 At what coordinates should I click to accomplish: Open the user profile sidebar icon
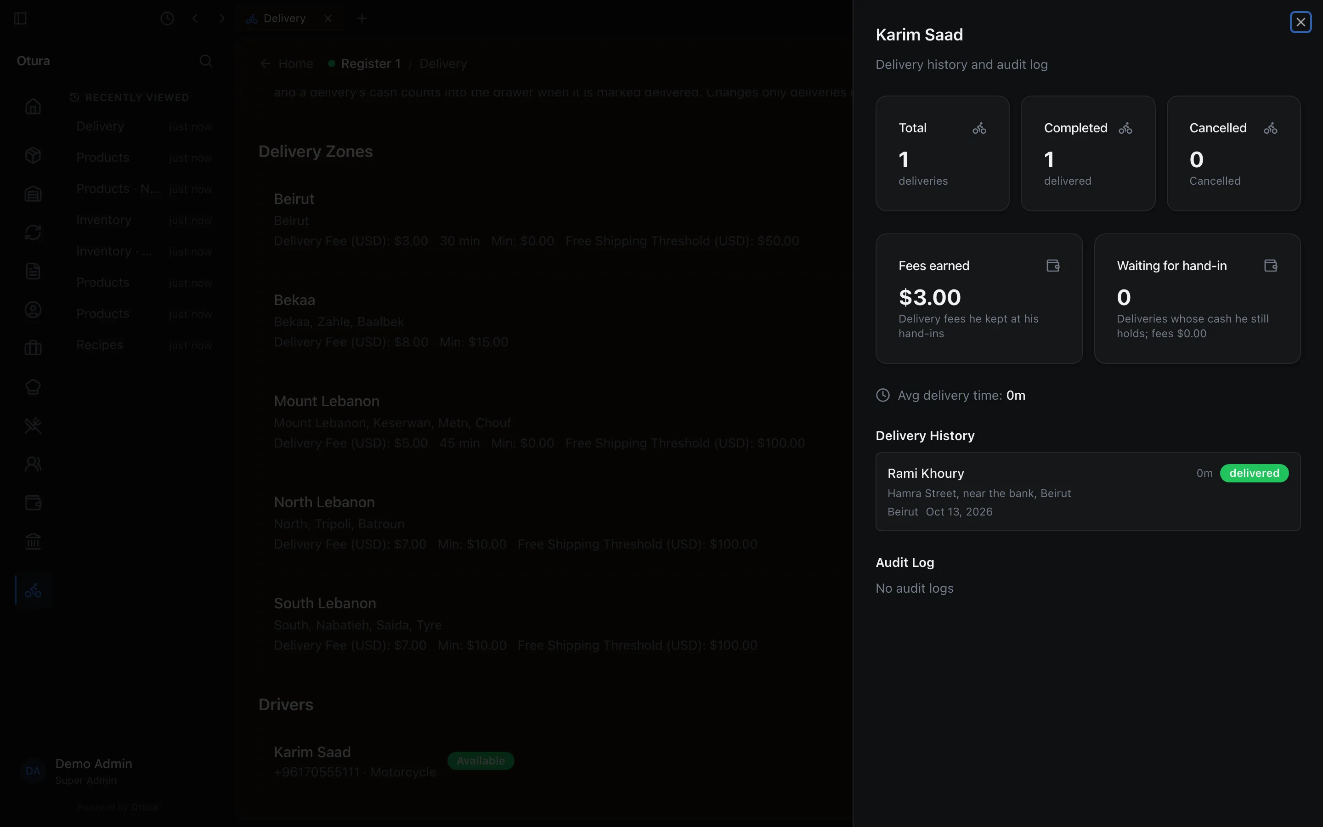coord(33,310)
